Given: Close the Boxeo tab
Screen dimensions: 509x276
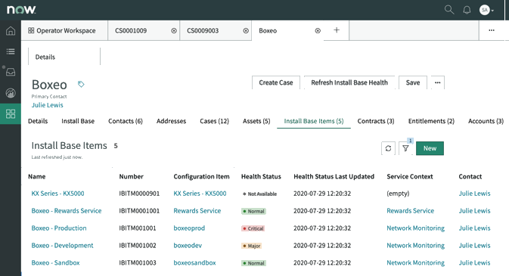Looking at the screenshot, I should pyautogui.click(x=318, y=30).
